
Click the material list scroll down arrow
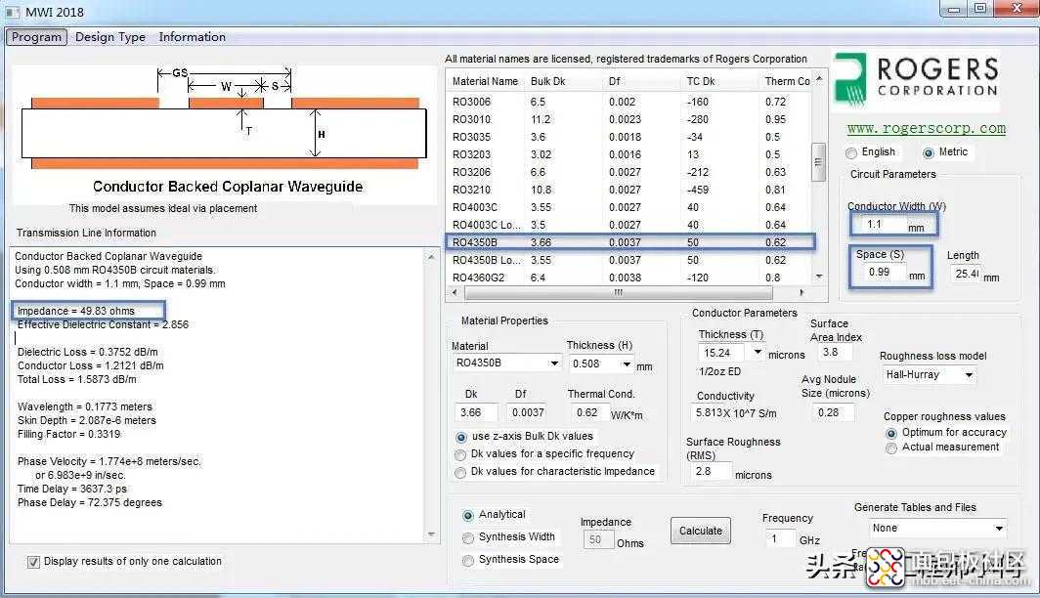coord(818,277)
